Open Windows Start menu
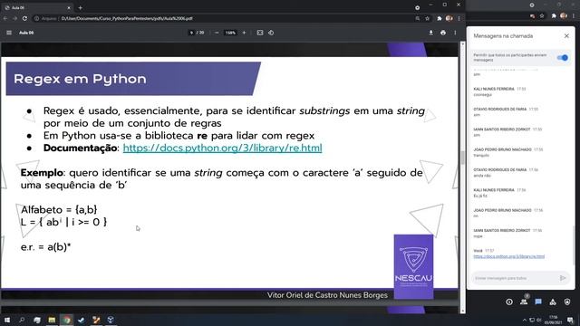Viewport: 580px width, 326px height. pyautogui.click(x=7, y=320)
